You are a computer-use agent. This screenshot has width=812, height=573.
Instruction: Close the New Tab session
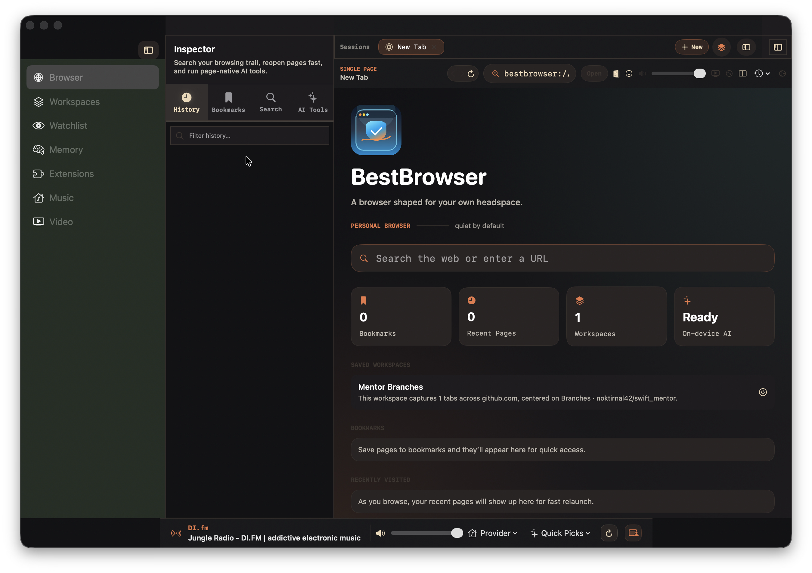434,47
